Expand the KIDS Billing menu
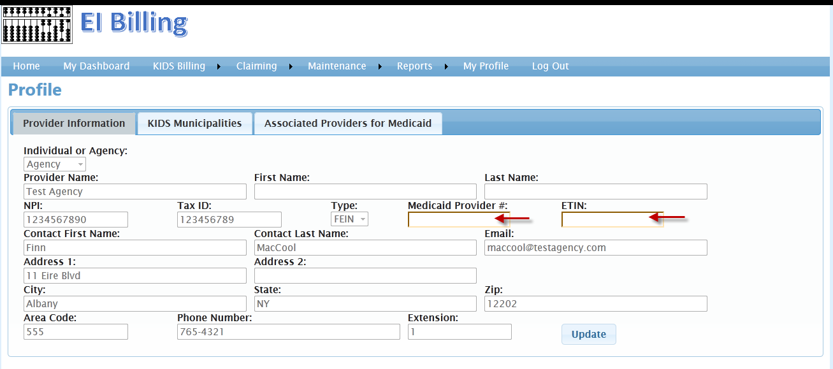Screen dimensions: 833x369 [x=178, y=66]
